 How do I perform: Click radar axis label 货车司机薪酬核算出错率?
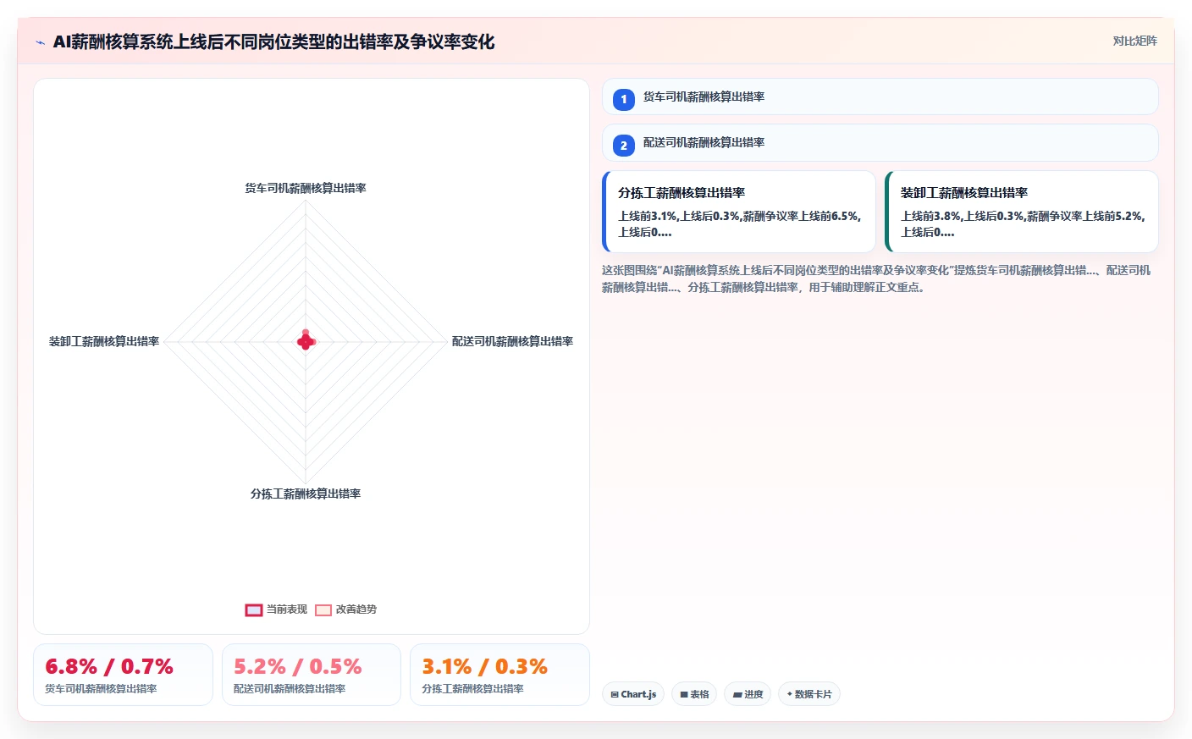click(x=306, y=188)
